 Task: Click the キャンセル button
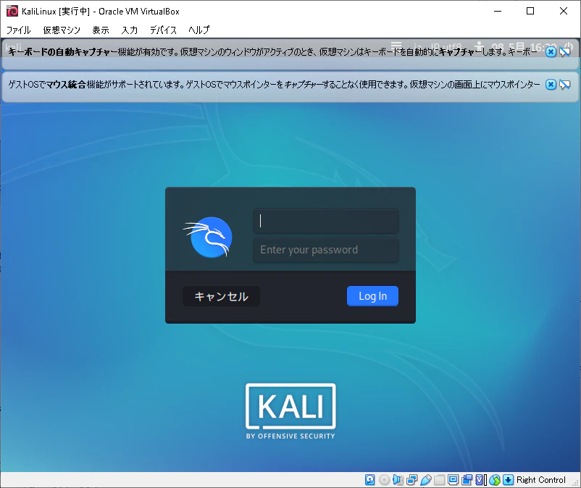221,296
